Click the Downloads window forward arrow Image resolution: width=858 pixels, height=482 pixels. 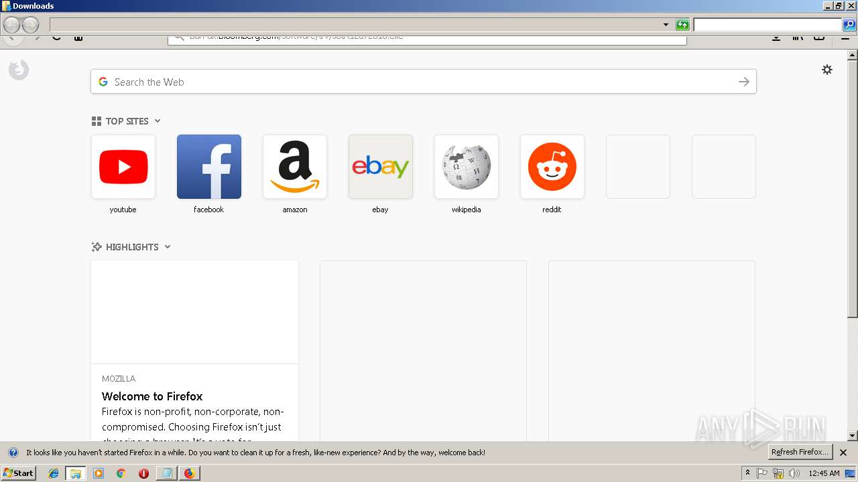tap(31, 25)
